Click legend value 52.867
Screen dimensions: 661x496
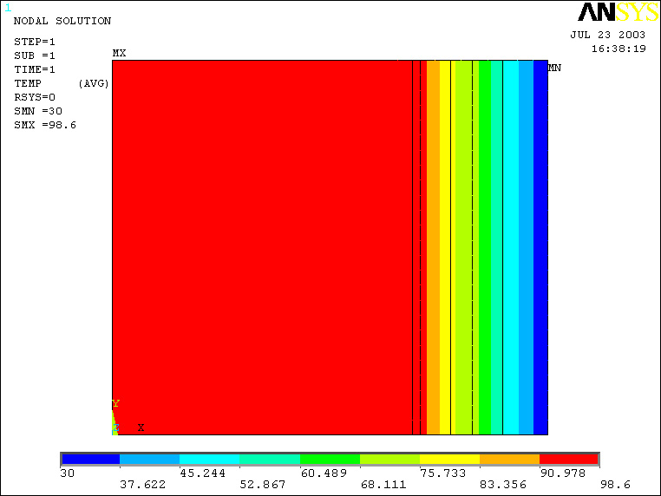263,485
